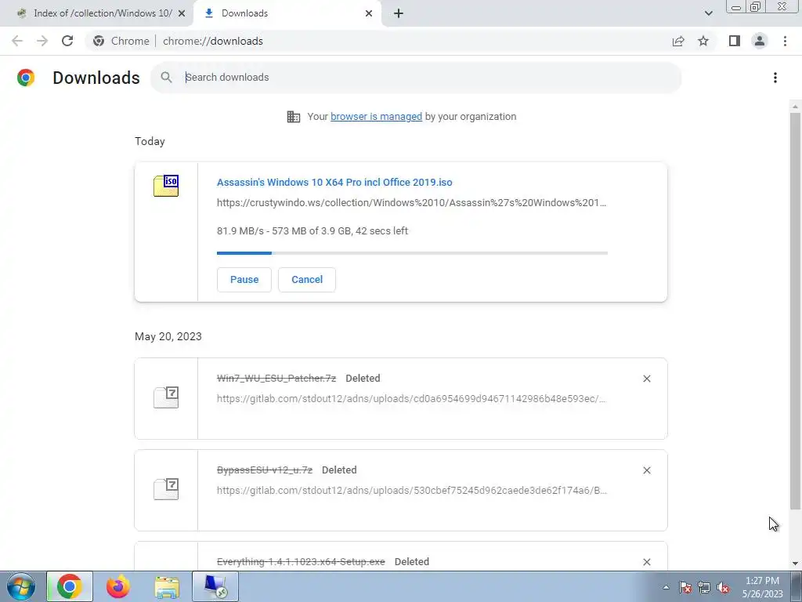
Task: Click the managed organization building icon
Action: 293,117
